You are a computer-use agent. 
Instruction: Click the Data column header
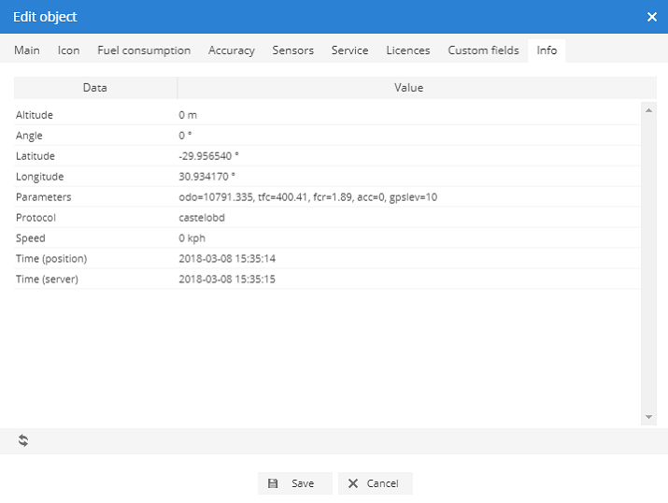click(x=94, y=88)
